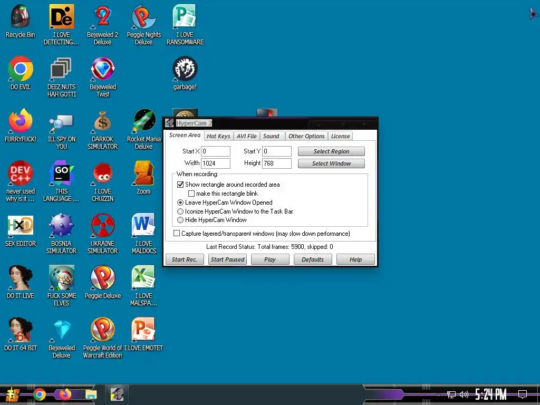Open the Other Options tab
540x405 pixels.
coord(306,136)
